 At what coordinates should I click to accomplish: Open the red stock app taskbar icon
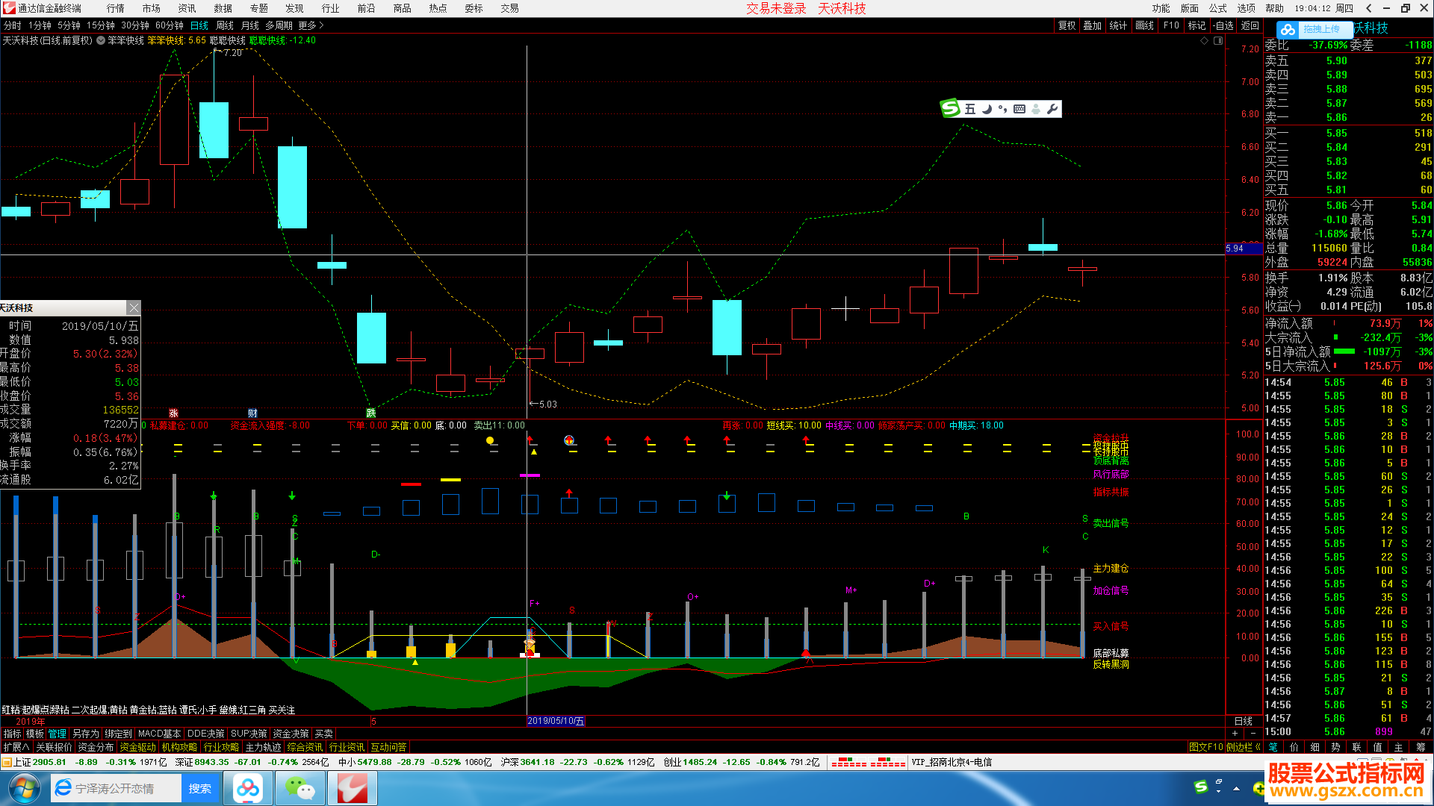coord(352,788)
